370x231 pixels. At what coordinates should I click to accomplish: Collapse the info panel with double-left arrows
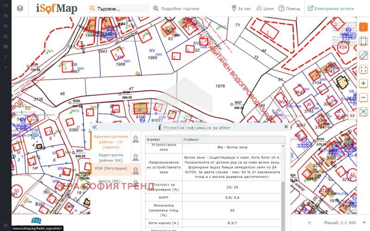point(94,127)
